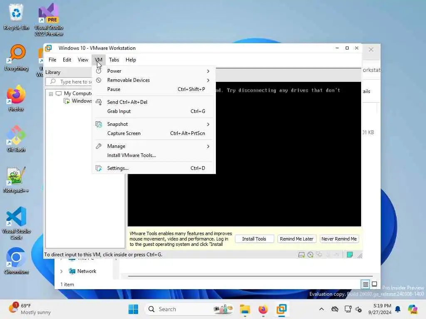The image size is (426, 319).
Task: Open the clock and date panel
Action: 379,309
